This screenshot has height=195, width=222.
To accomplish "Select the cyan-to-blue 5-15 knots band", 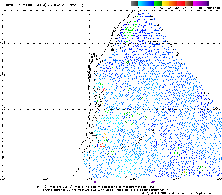I will (x=146, y=4).
